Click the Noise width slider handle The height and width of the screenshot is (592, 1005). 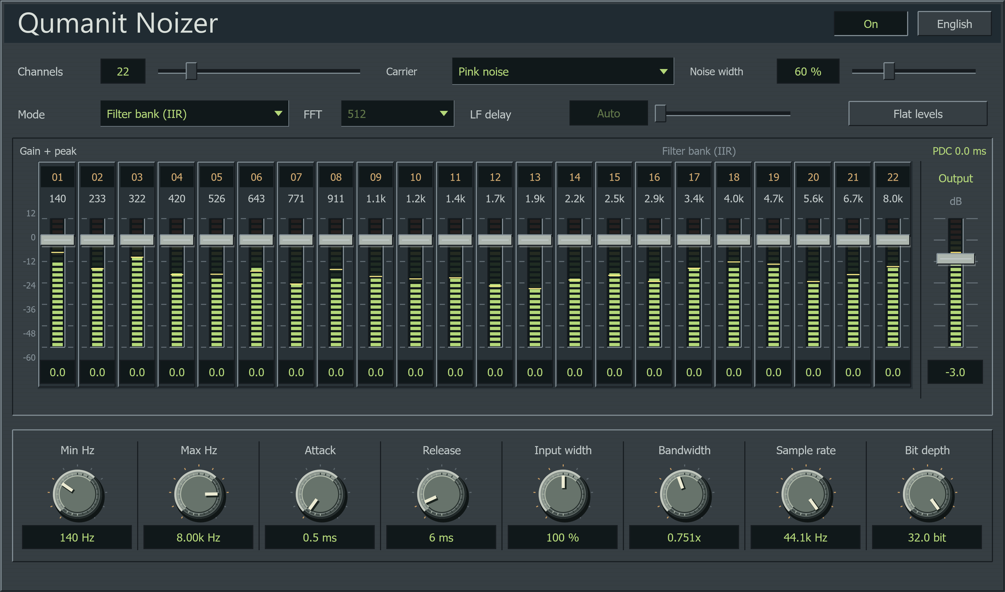click(889, 71)
